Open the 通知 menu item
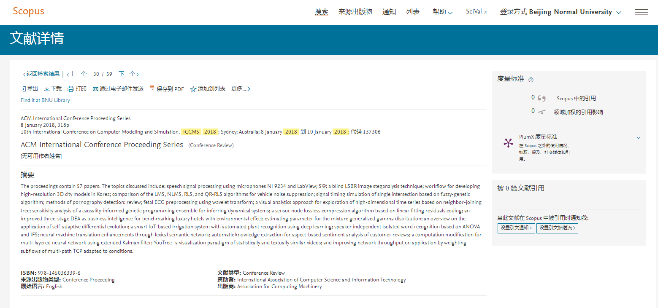This screenshot has width=658, height=308. pyautogui.click(x=389, y=12)
